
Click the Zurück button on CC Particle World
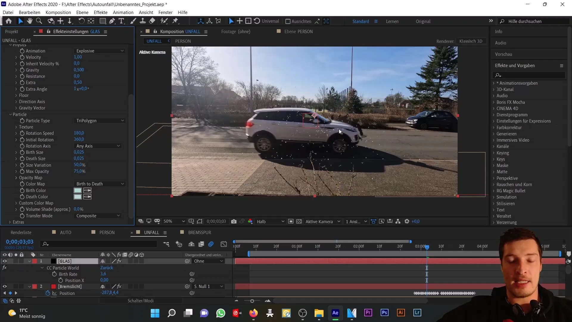coord(106,268)
